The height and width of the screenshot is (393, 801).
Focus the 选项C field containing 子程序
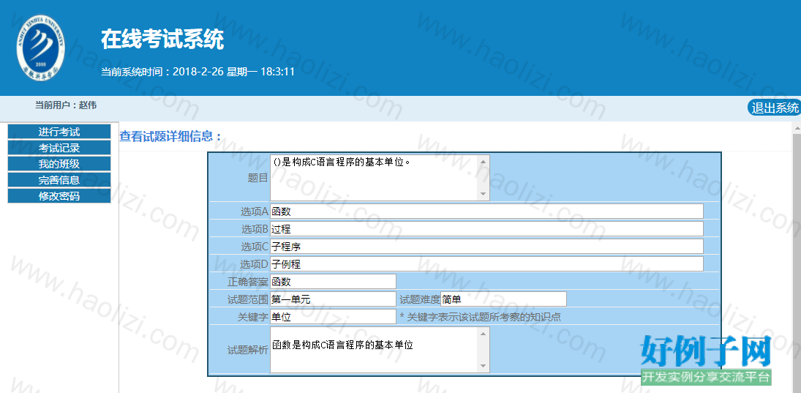486,247
